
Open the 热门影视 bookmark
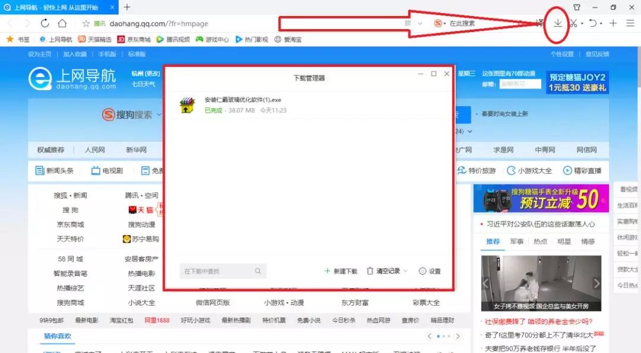pos(252,40)
